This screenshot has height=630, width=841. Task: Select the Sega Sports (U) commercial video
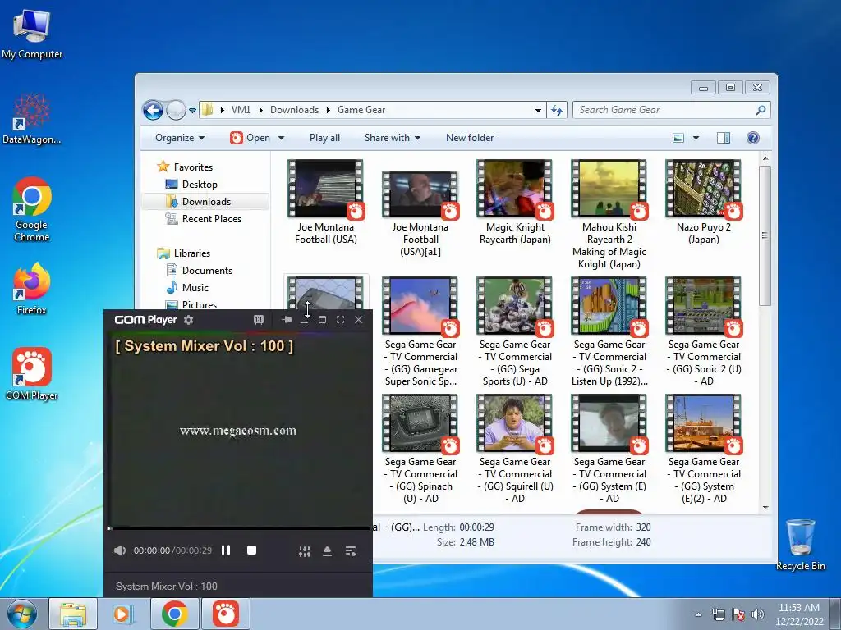[x=515, y=331]
